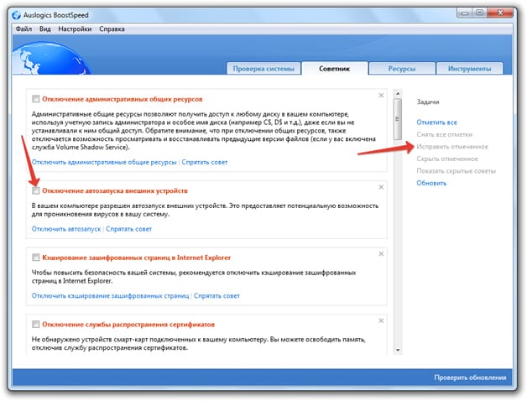This screenshot has width=527, height=401.
Task: Select the Советник tab
Action: [335, 69]
